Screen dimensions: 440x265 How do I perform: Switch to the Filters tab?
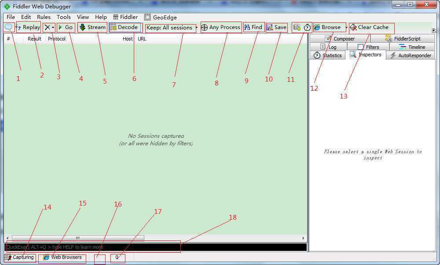pyautogui.click(x=368, y=47)
